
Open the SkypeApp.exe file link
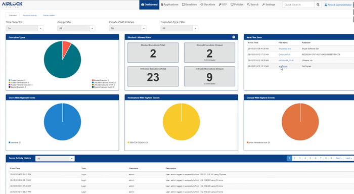(284, 48)
